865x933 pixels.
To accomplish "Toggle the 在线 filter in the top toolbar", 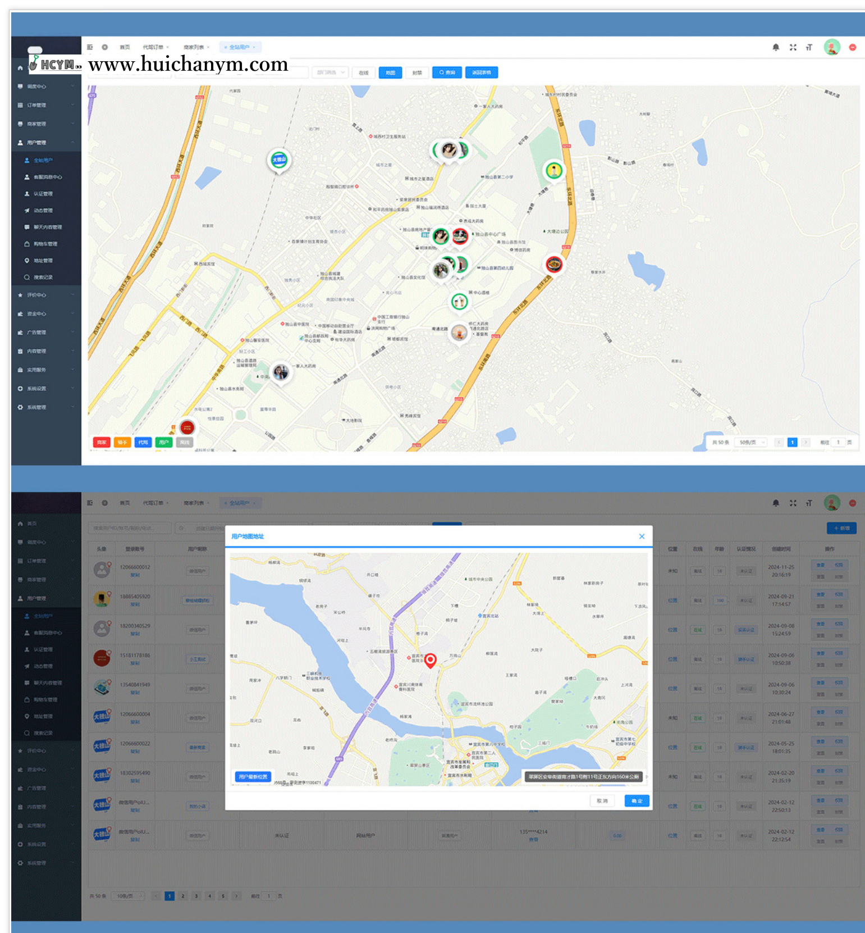I will click(364, 72).
